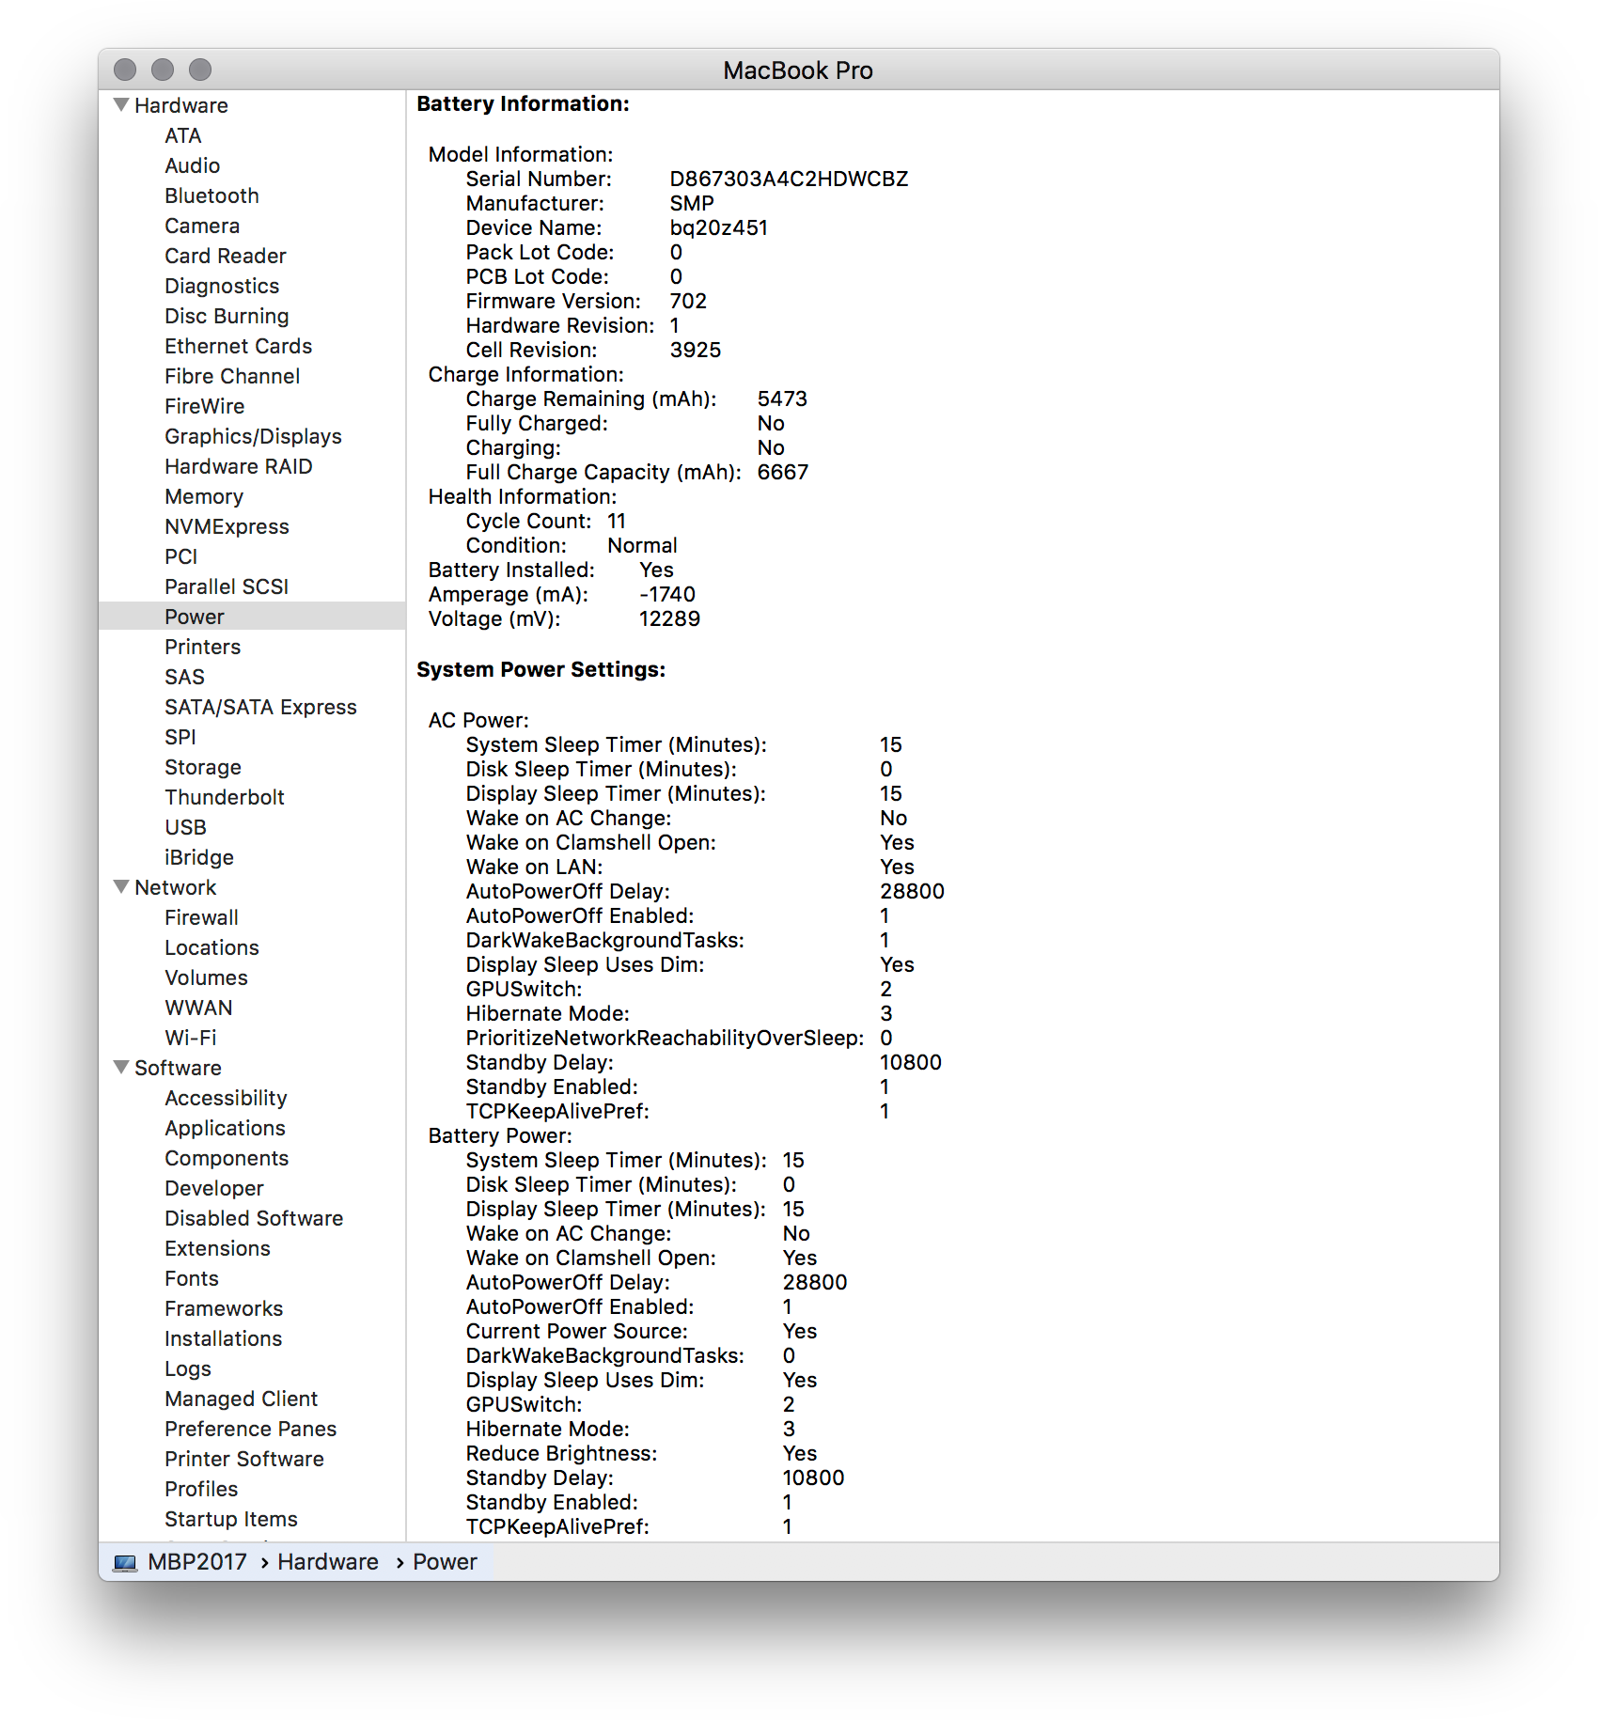
Task: Click the serial number D867303A4C2HDWCBZ
Action: click(x=789, y=179)
